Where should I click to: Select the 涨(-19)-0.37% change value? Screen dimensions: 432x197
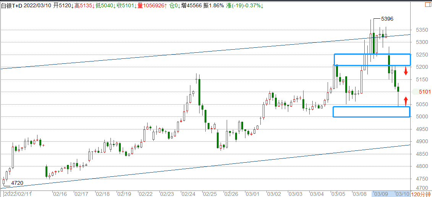pos(244,5)
